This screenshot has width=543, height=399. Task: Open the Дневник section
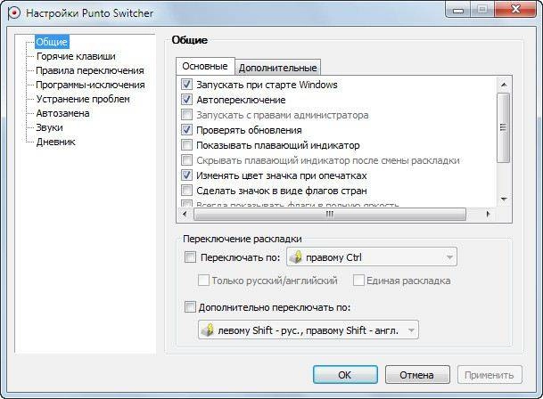(55, 142)
